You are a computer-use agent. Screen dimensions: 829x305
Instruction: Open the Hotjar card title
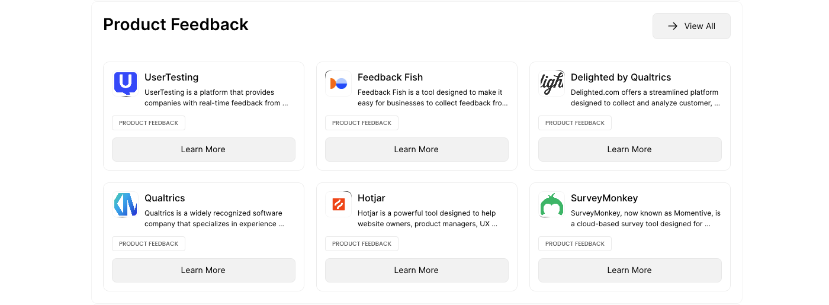[x=371, y=198]
